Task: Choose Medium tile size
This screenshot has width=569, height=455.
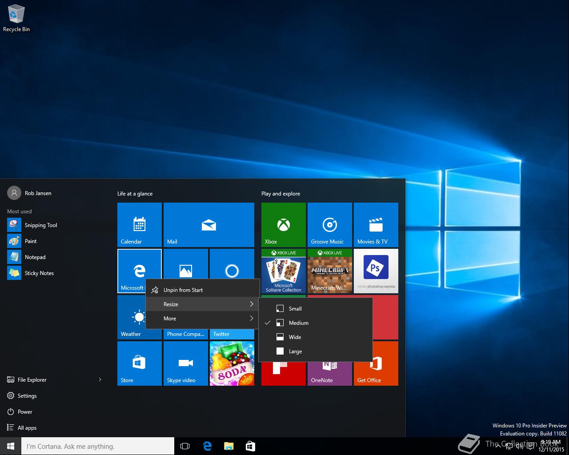Action: [315, 323]
